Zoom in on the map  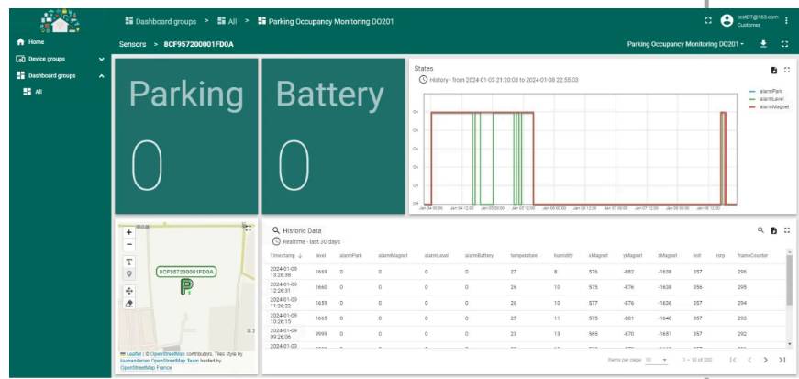point(129,232)
